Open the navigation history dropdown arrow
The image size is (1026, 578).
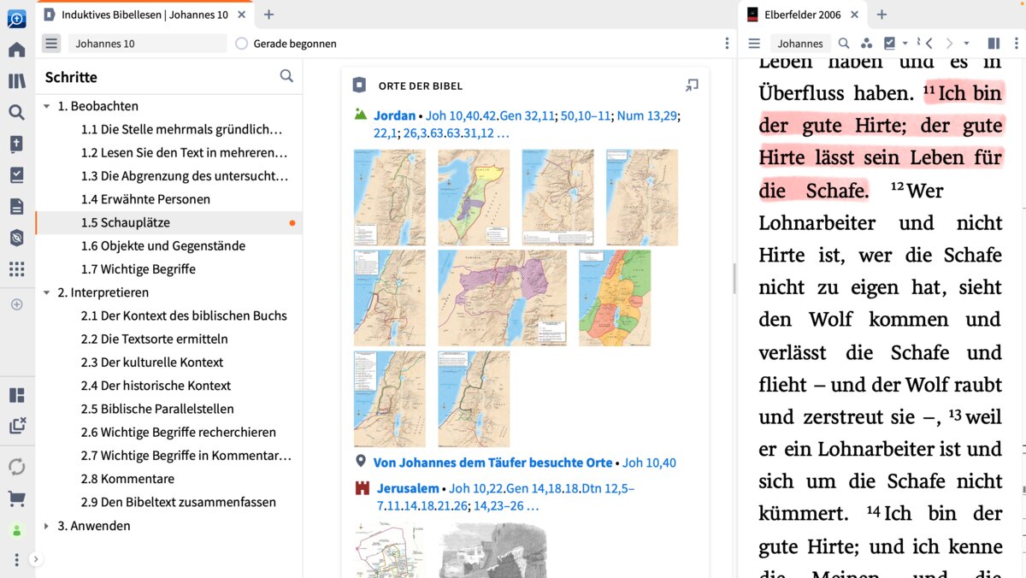coord(967,44)
